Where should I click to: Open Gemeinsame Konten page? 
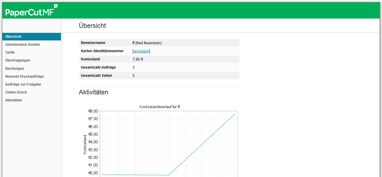pos(23,45)
